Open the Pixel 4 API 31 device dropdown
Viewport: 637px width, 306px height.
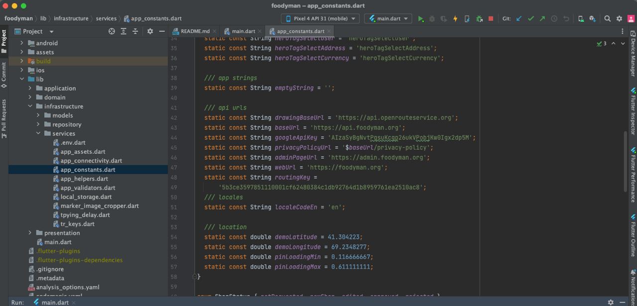(320, 19)
